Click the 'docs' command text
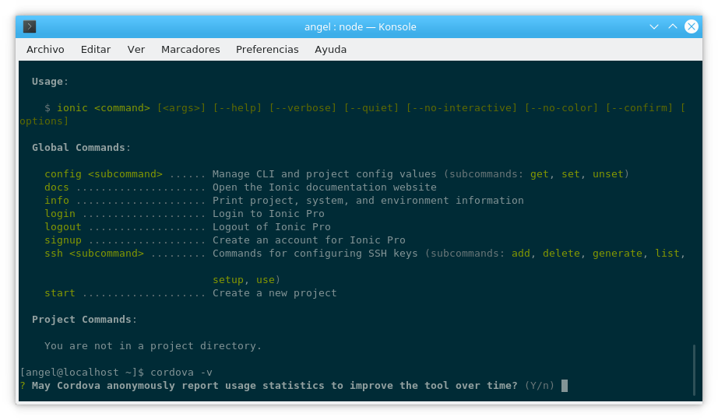718x420 pixels. point(57,187)
